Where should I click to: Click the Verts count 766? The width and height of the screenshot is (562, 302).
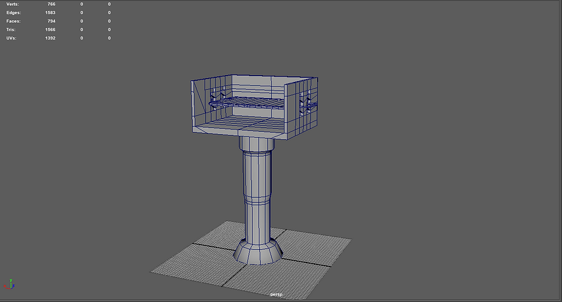pyautogui.click(x=51, y=5)
